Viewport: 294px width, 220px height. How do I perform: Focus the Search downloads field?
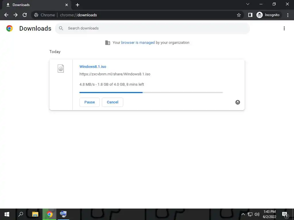point(152,28)
